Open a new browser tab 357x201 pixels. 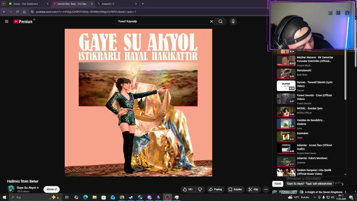click(143, 4)
